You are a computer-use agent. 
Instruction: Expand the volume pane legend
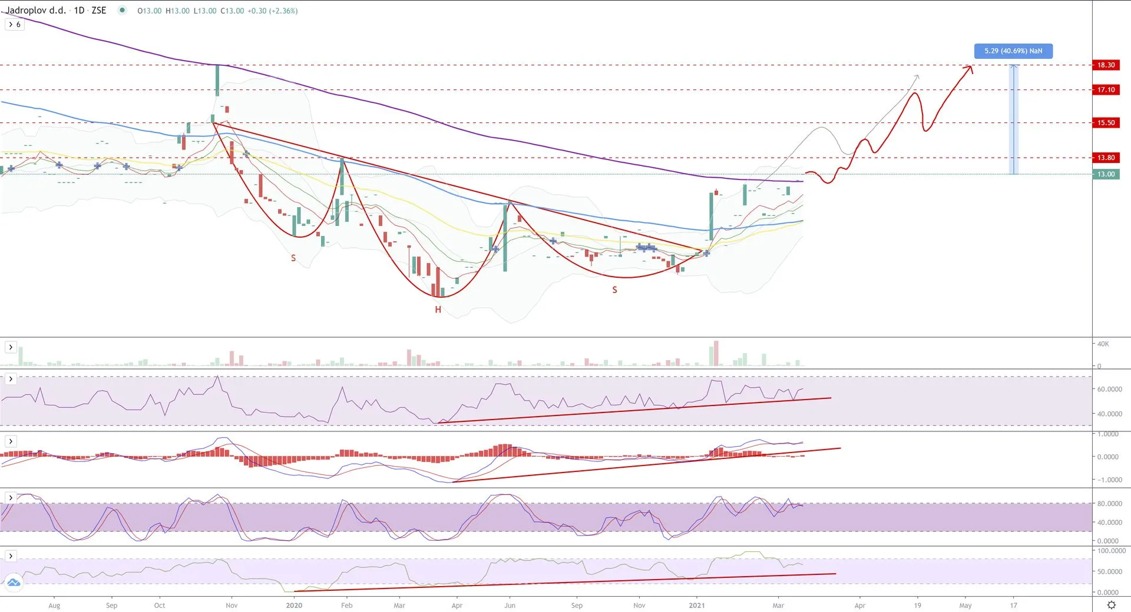tap(11, 347)
